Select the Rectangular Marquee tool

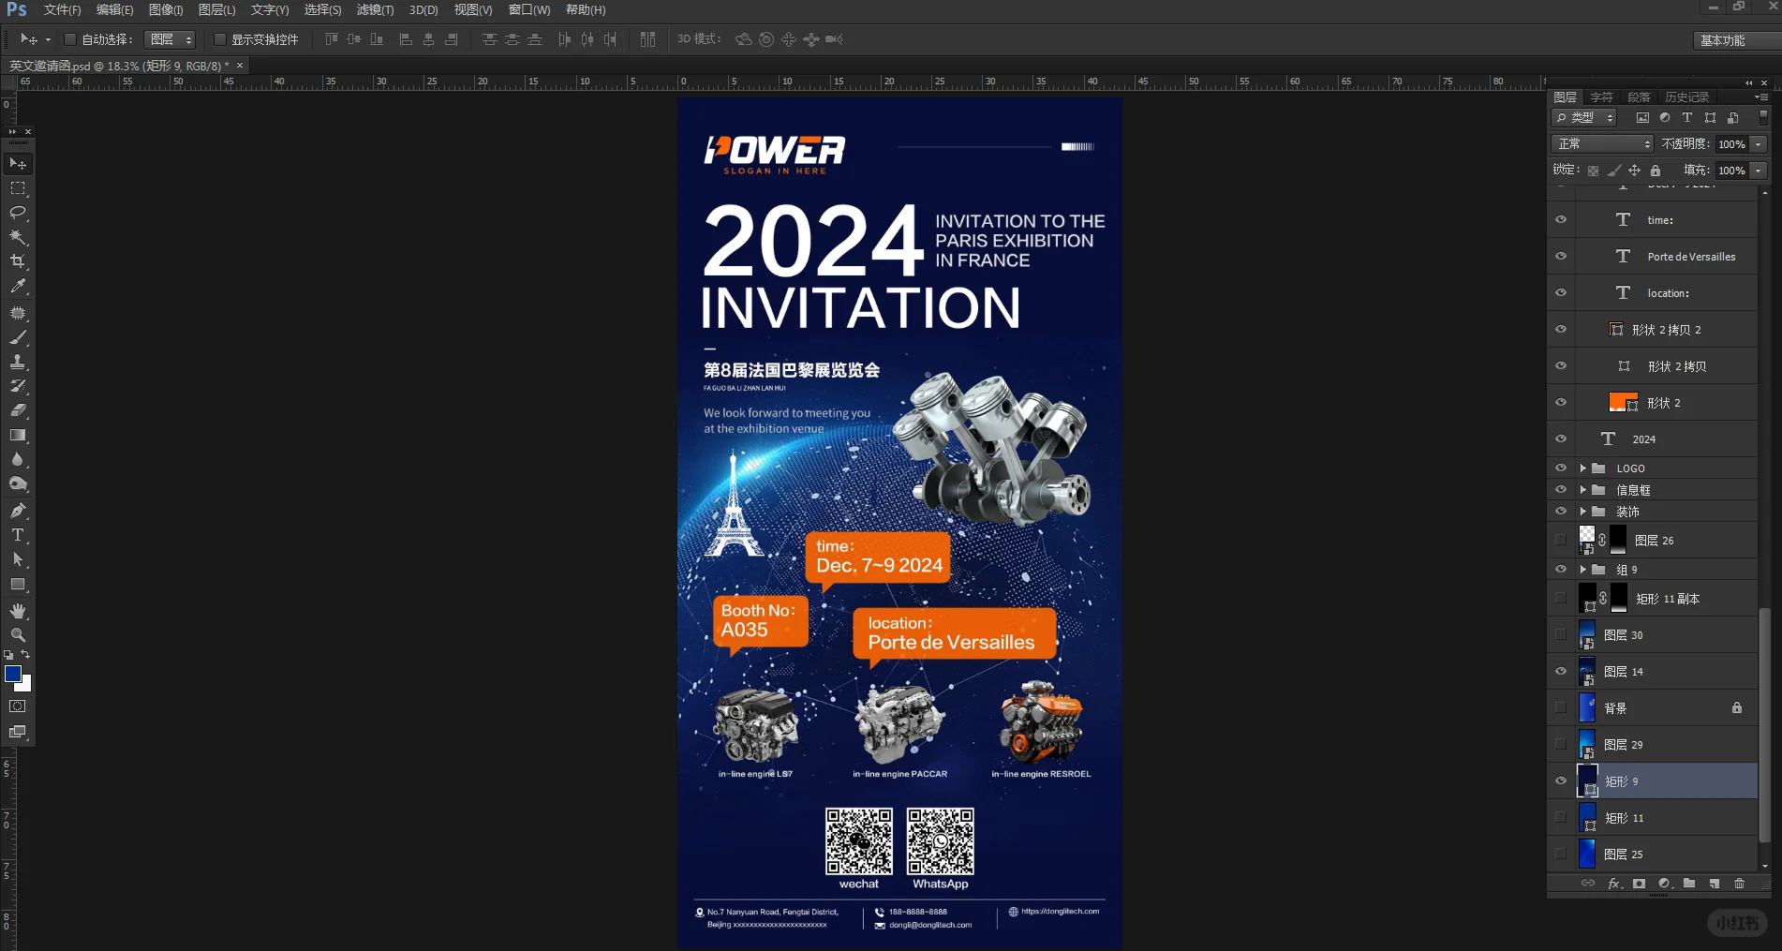tap(18, 188)
